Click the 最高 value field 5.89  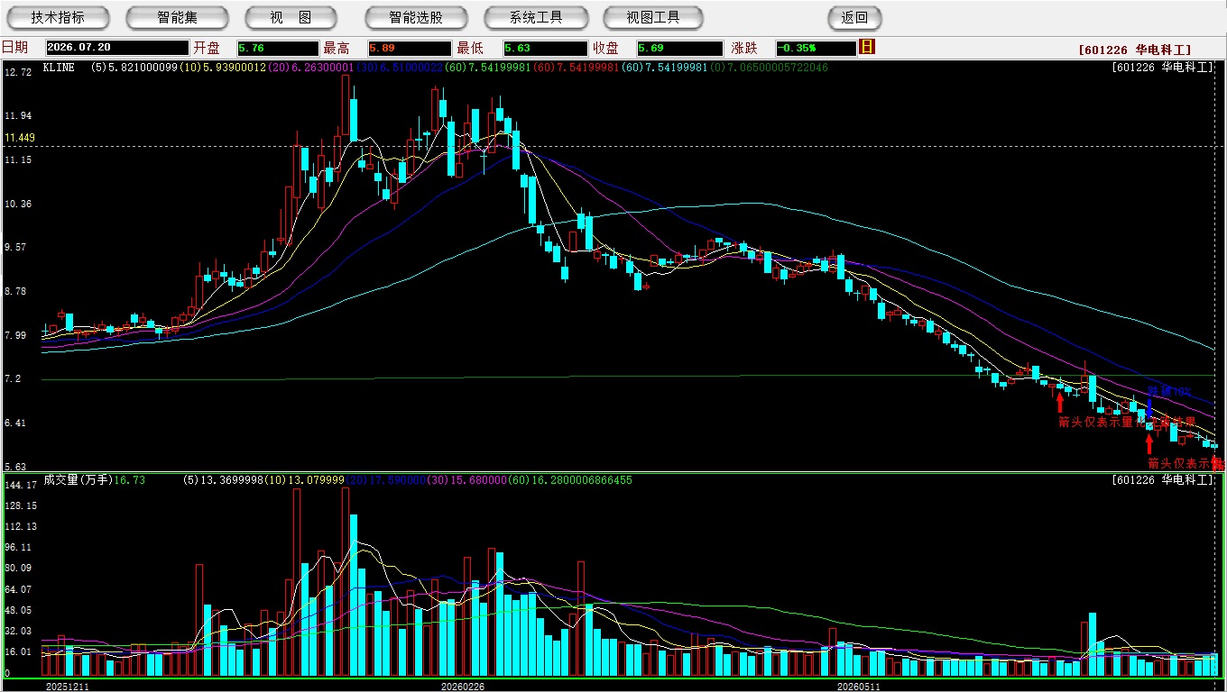click(410, 48)
